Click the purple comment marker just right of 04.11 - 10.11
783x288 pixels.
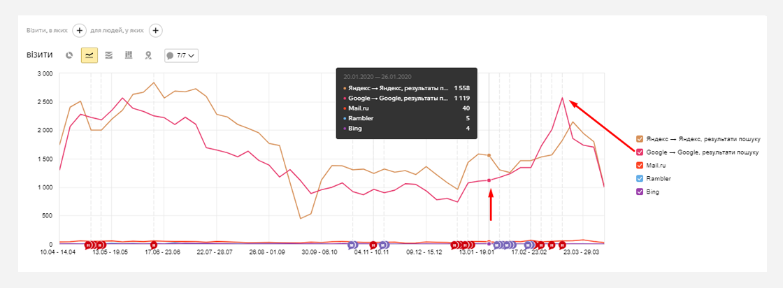point(384,245)
